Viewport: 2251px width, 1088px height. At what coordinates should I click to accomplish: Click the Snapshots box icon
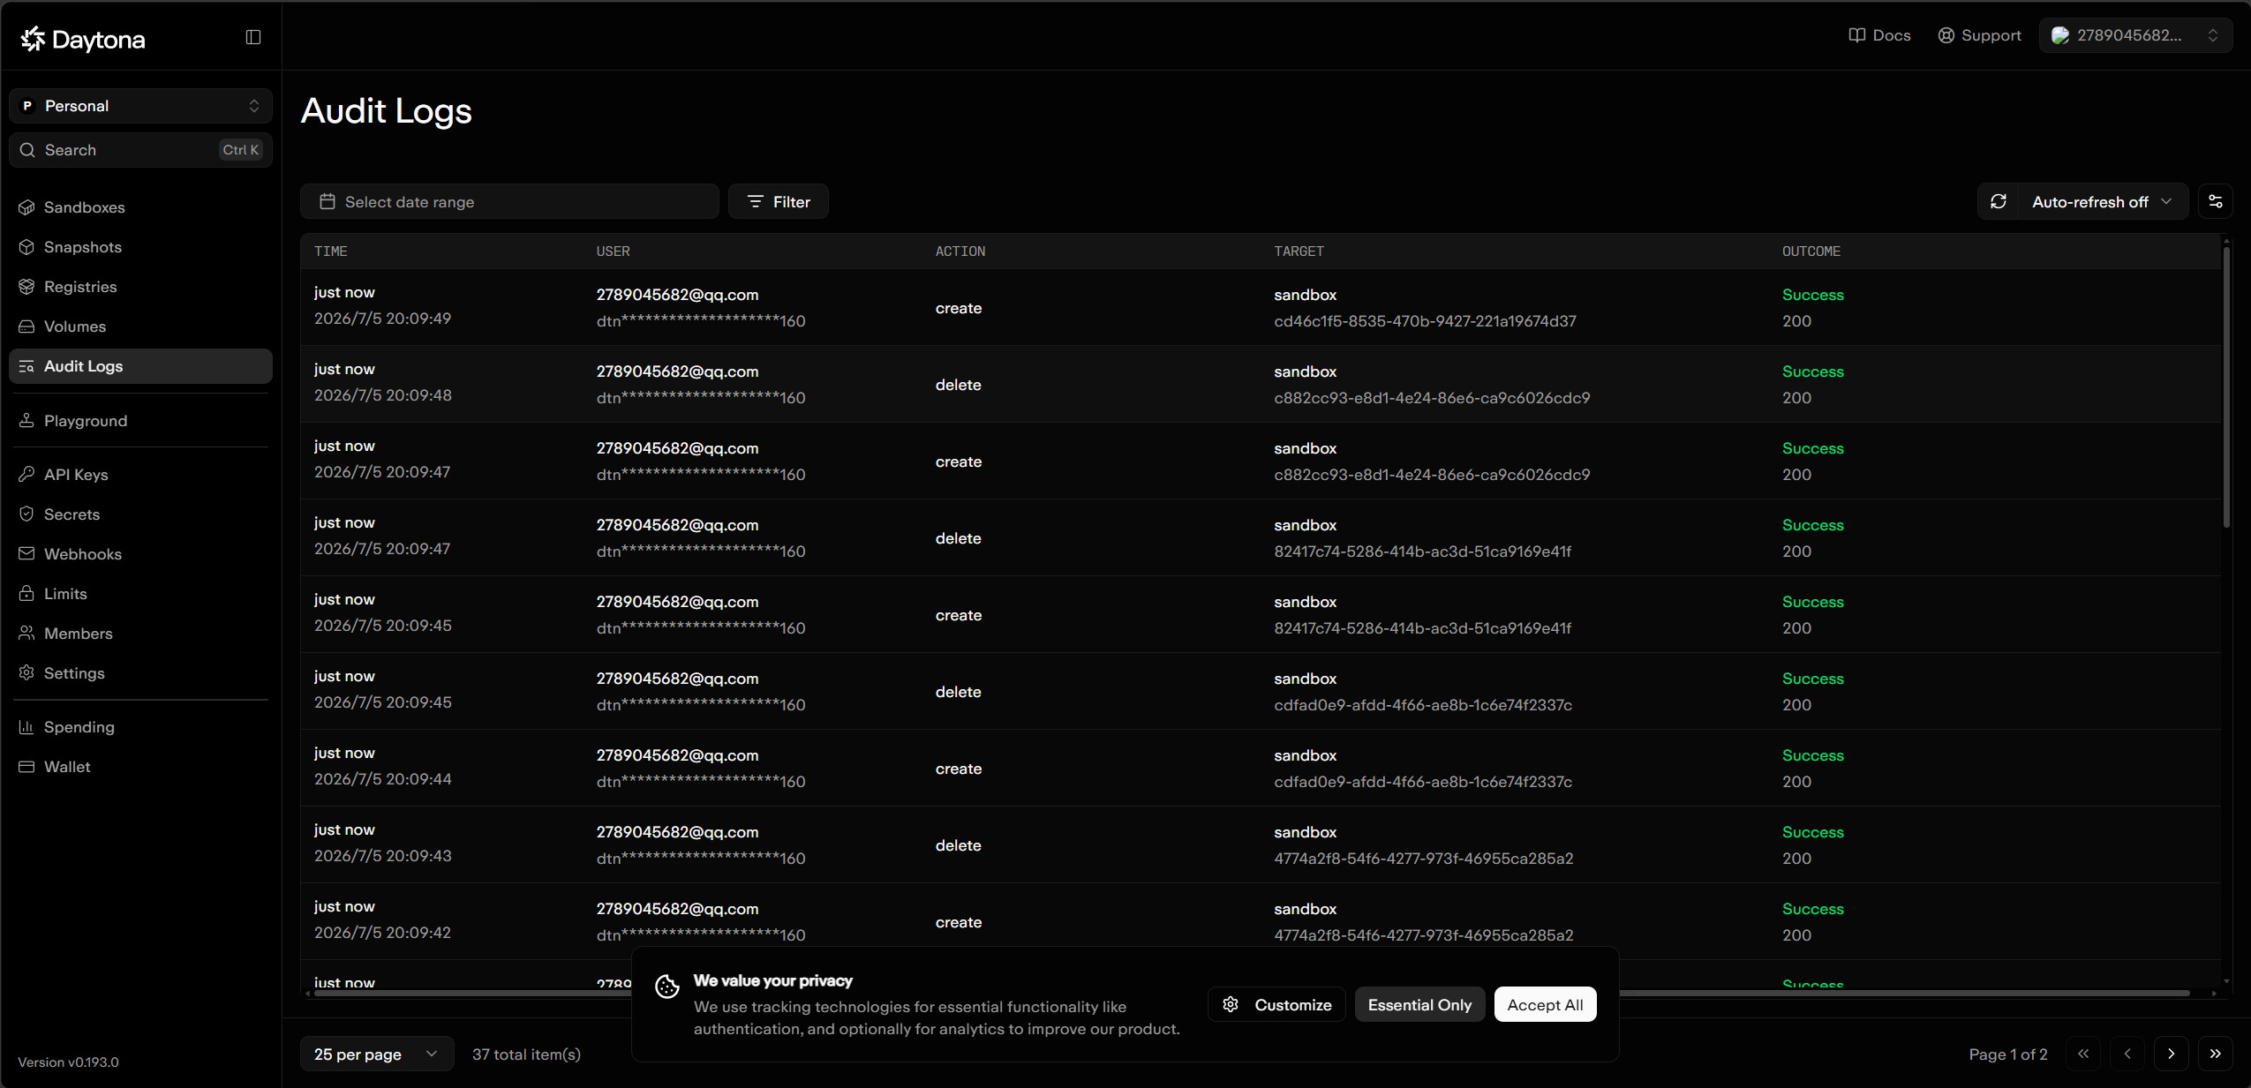pos(26,247)
